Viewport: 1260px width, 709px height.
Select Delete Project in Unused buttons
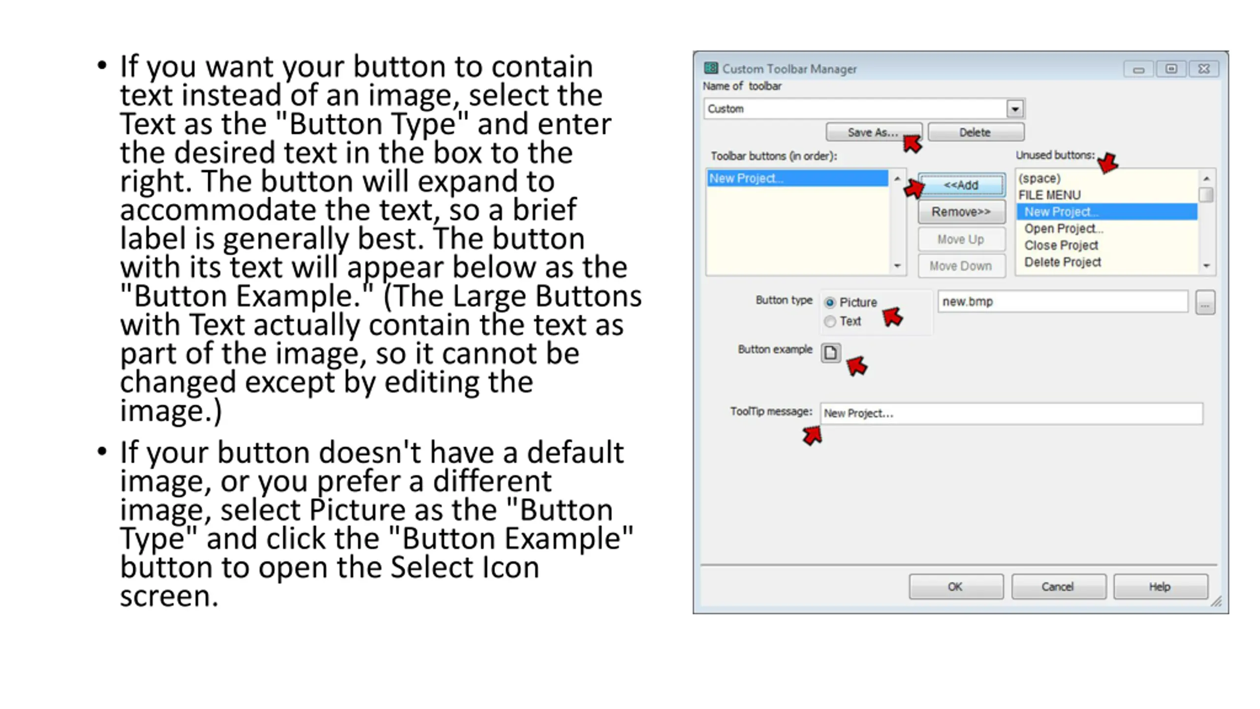pyautogui.click(x=1107, y=262)
